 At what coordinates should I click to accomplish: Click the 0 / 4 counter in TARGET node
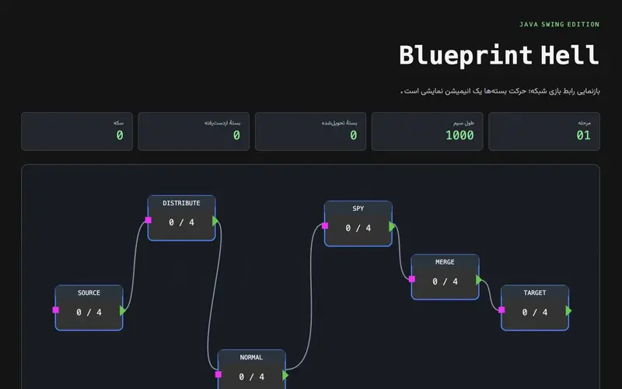pos(535,313)
